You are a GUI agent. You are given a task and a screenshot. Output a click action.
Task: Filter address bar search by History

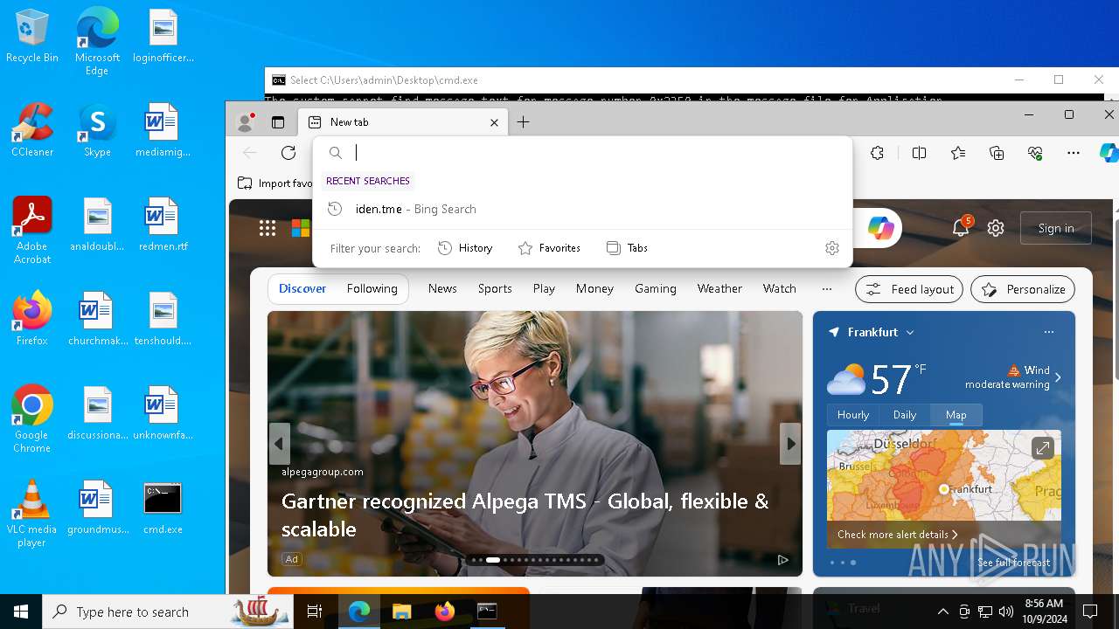pyautogui.click(x=465, y=248)
